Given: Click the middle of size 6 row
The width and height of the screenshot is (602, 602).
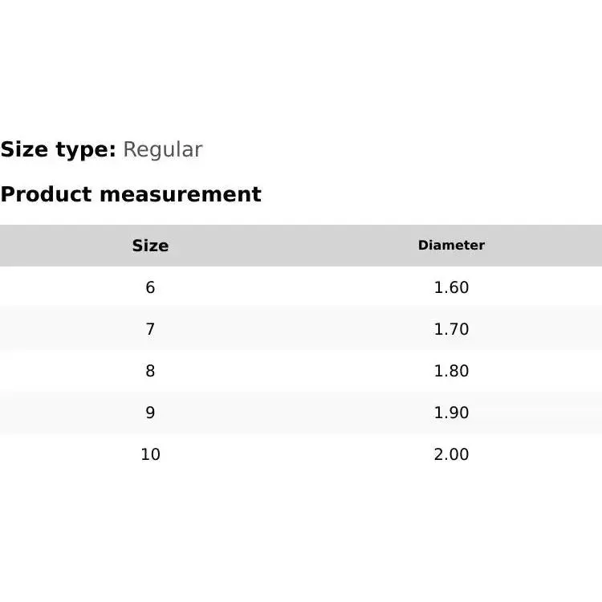Looking at the screenshot, I should (301, 287).
